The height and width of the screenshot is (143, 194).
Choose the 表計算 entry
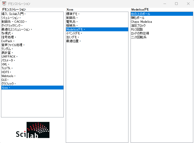click(x=32, y=53)
